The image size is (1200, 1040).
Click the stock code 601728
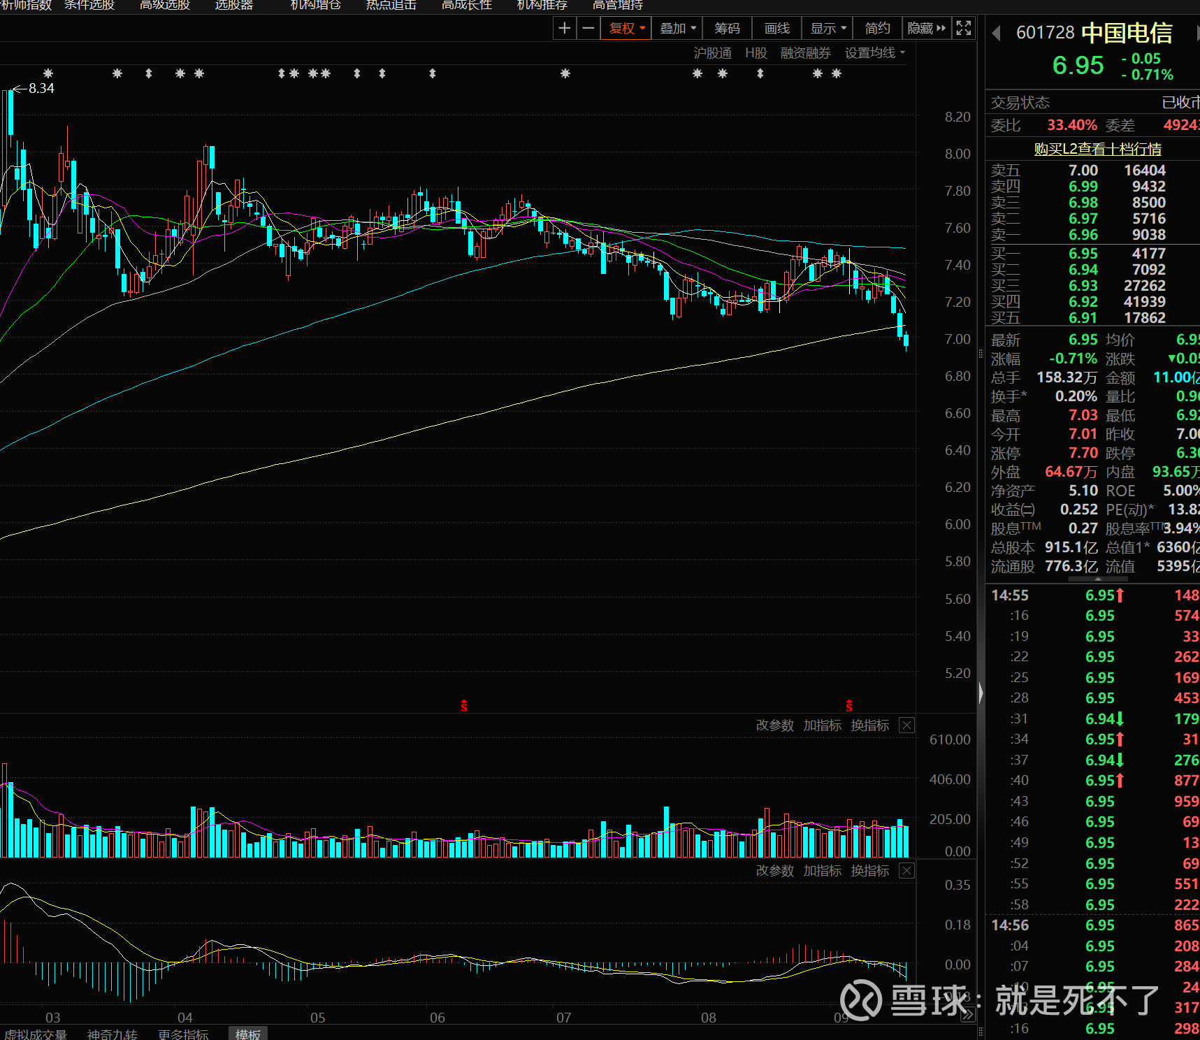1045,33
